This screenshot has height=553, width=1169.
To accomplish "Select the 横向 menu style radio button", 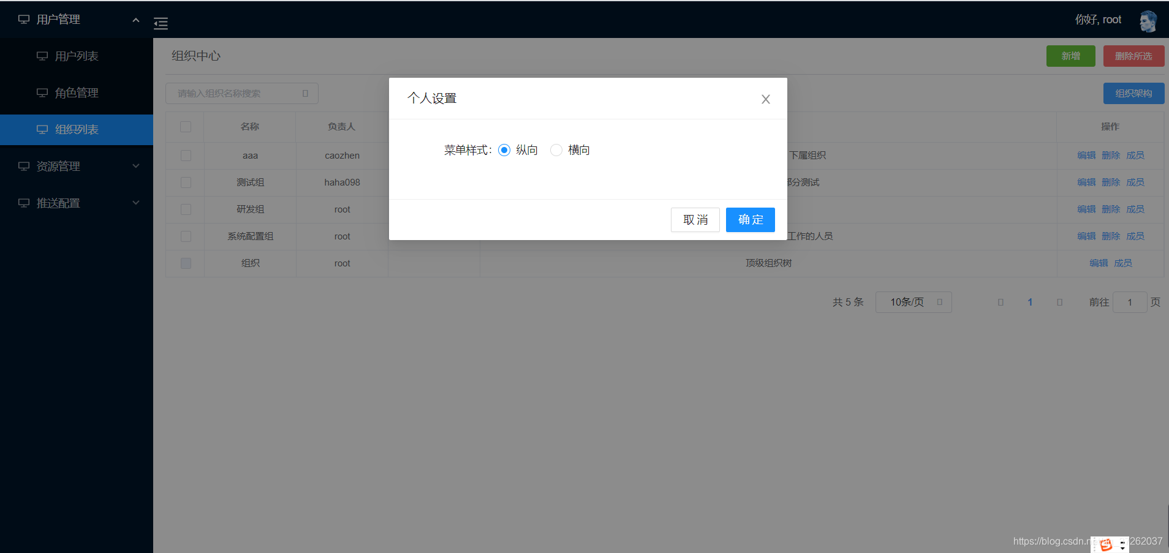I will pyautogui.click(x=556, y=149).
